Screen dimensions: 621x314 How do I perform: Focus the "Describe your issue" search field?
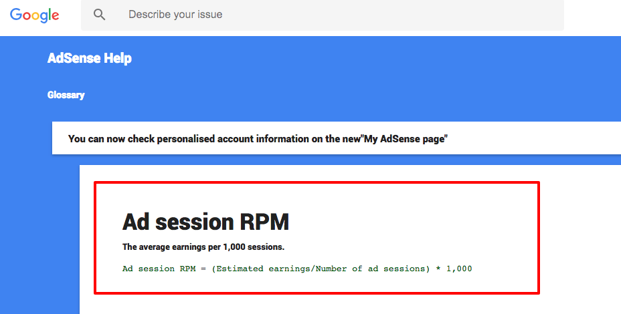coord(323,15)
